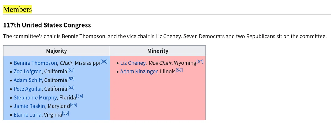331x126 pixels.
Task: Open Pete Aguilar's page link
Action: click(x=28, y=89)
